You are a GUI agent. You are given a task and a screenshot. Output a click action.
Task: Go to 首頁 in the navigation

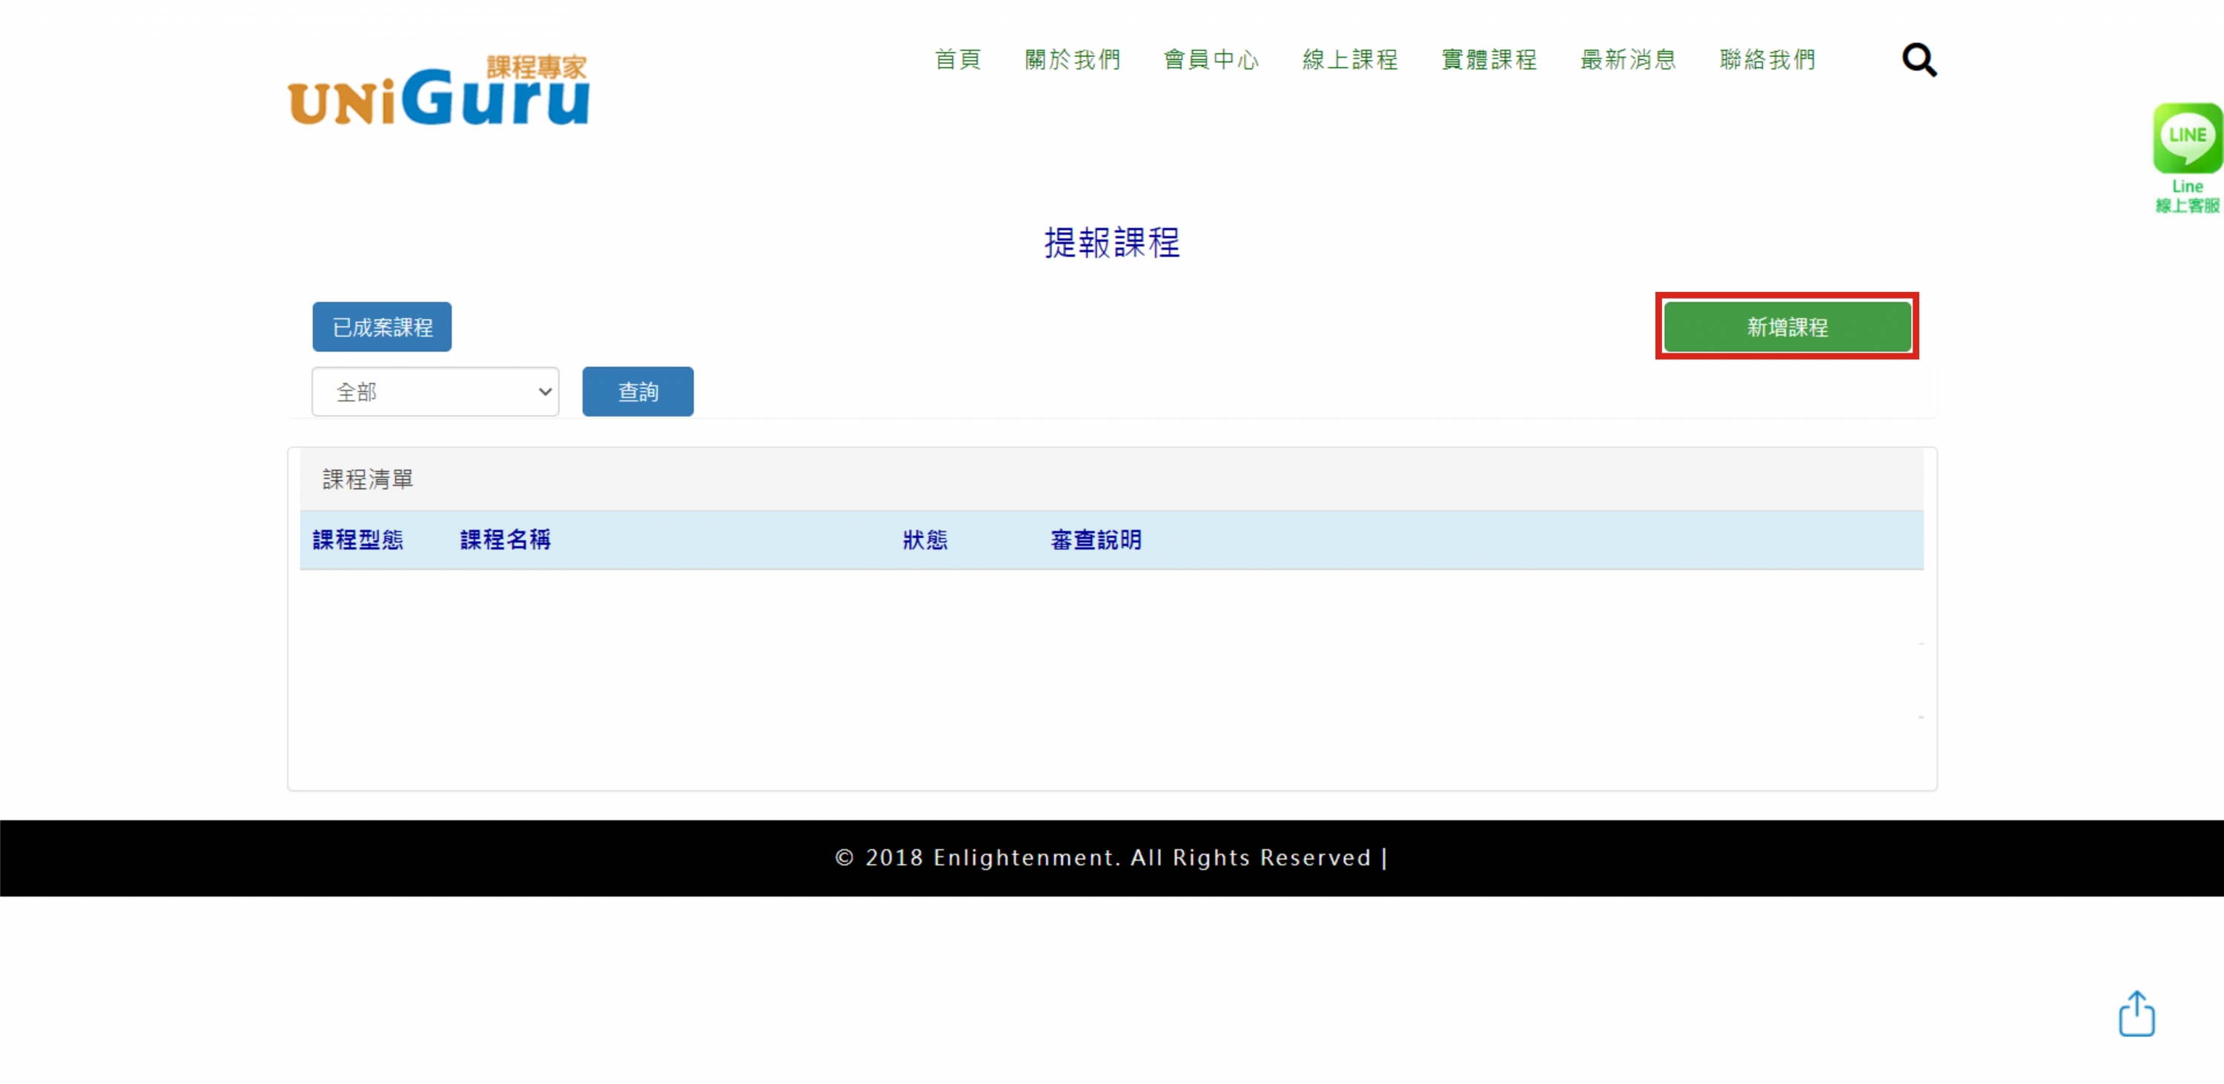click(959, 59)
